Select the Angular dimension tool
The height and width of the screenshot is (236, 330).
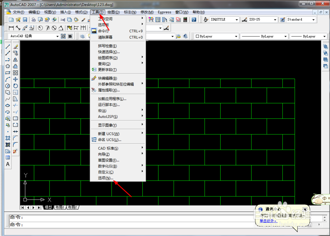[61, 28]
